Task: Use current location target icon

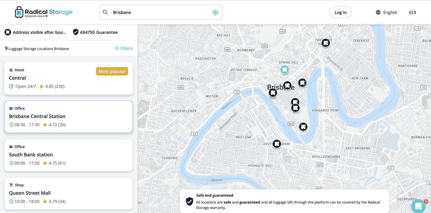Action: [x=215, y=12]
